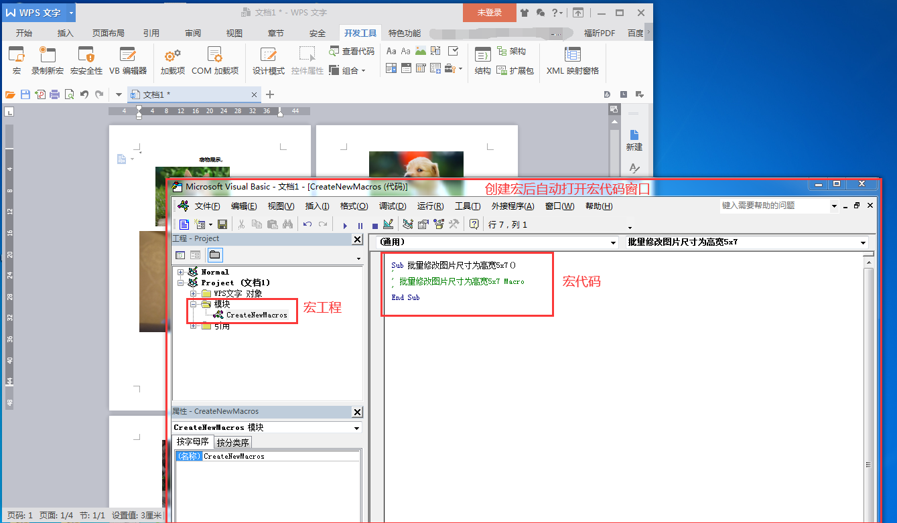Image resolution: width=897 pixels, height=523 pixels.
Task: Close the 属性 properties pane
Action: pos(357,413)
